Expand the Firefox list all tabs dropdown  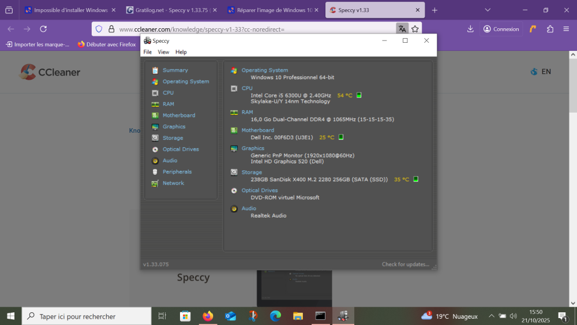pos(488,10)
